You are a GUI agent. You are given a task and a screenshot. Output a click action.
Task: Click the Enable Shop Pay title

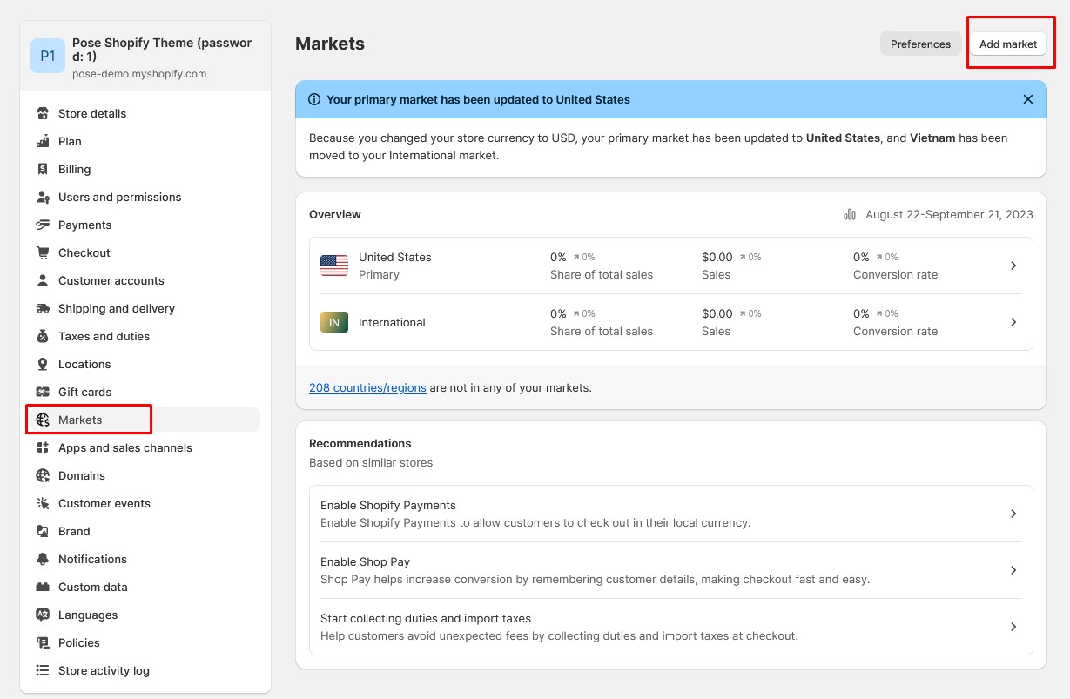[x=365, y=561]
